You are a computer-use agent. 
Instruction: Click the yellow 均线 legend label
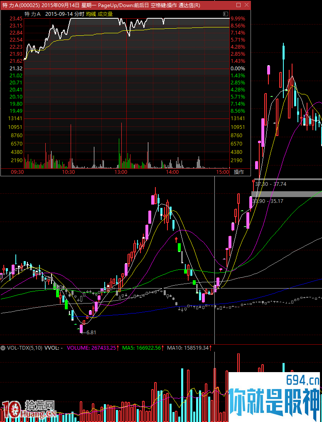[91, 14]
